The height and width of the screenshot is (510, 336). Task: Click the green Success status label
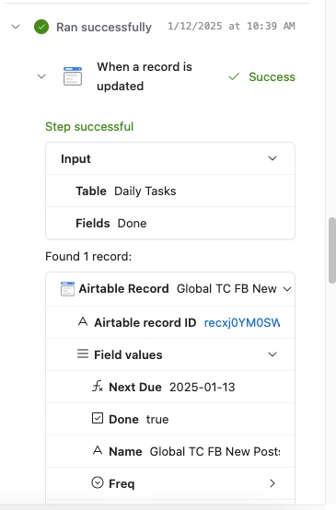pos(272,76)
